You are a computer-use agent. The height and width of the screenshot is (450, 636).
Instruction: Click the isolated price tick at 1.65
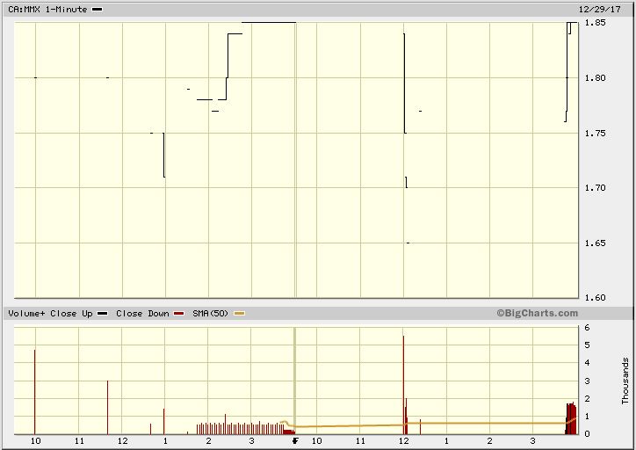[x=408, y=243]
